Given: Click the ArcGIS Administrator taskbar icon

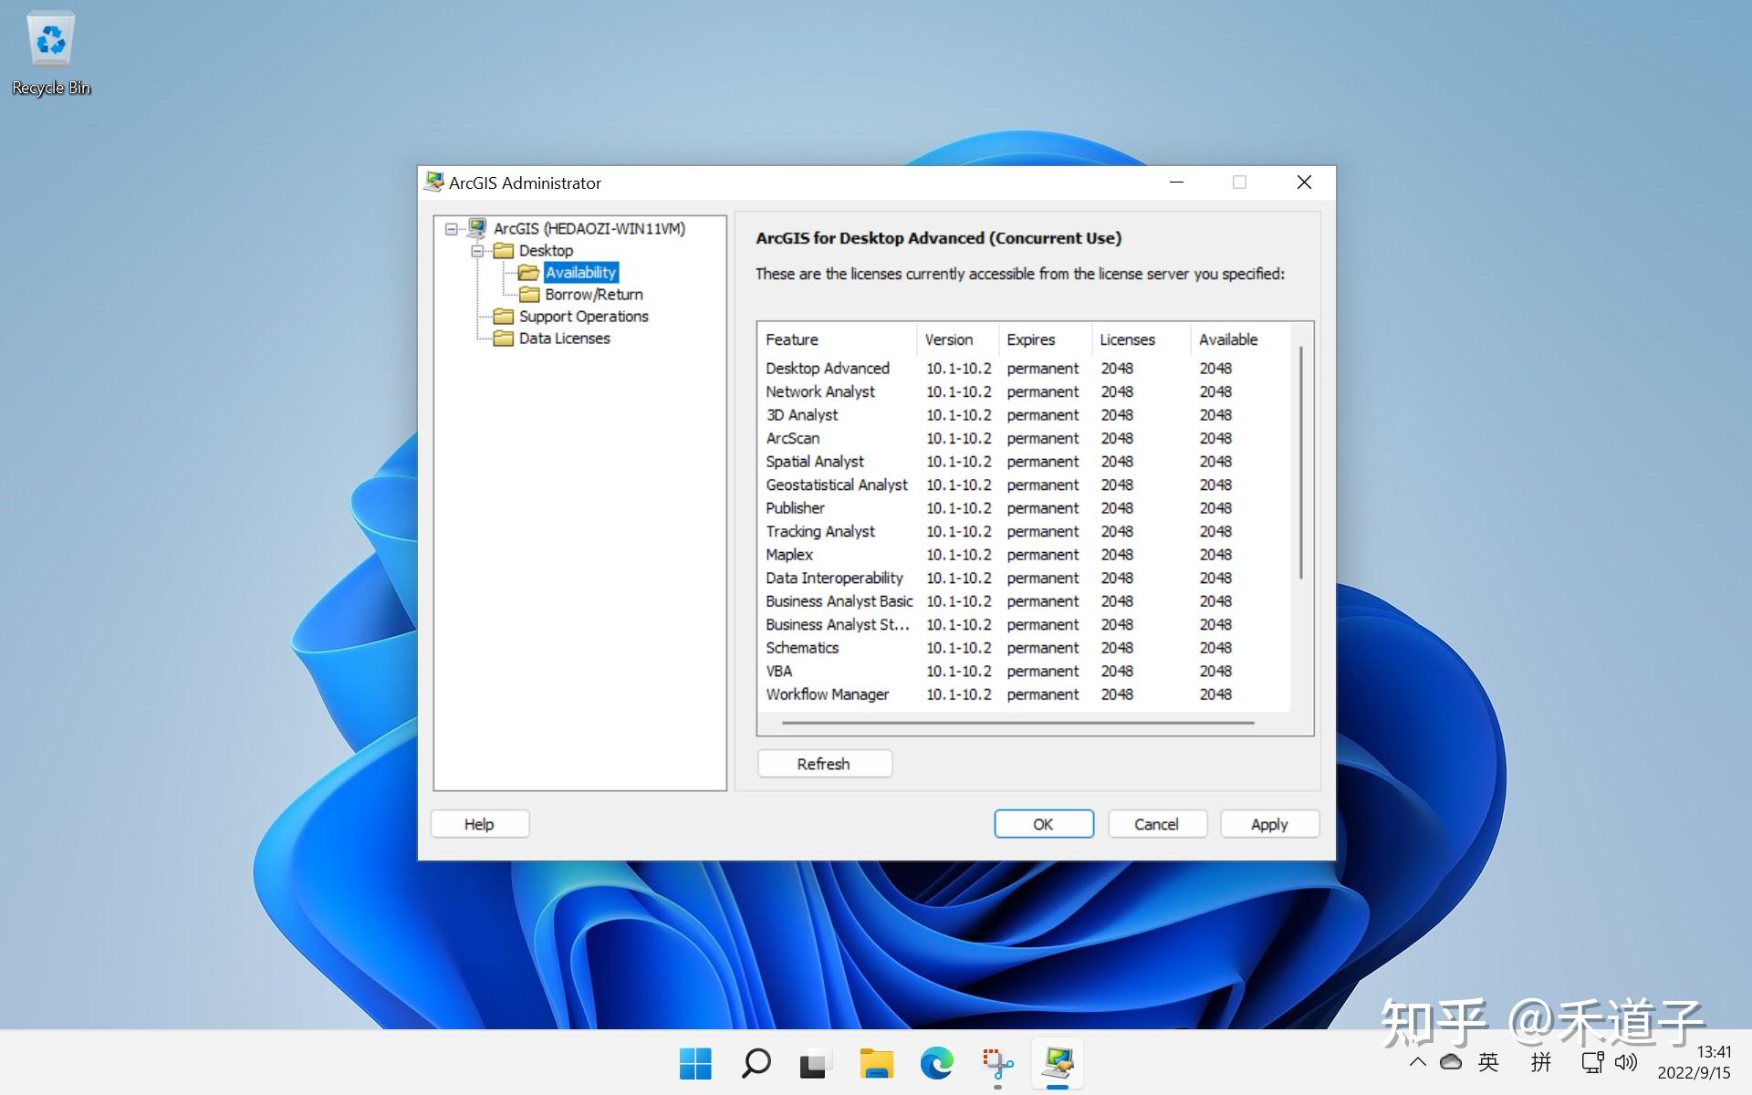Looking at the screenshot, I should pos(1057,1062).
